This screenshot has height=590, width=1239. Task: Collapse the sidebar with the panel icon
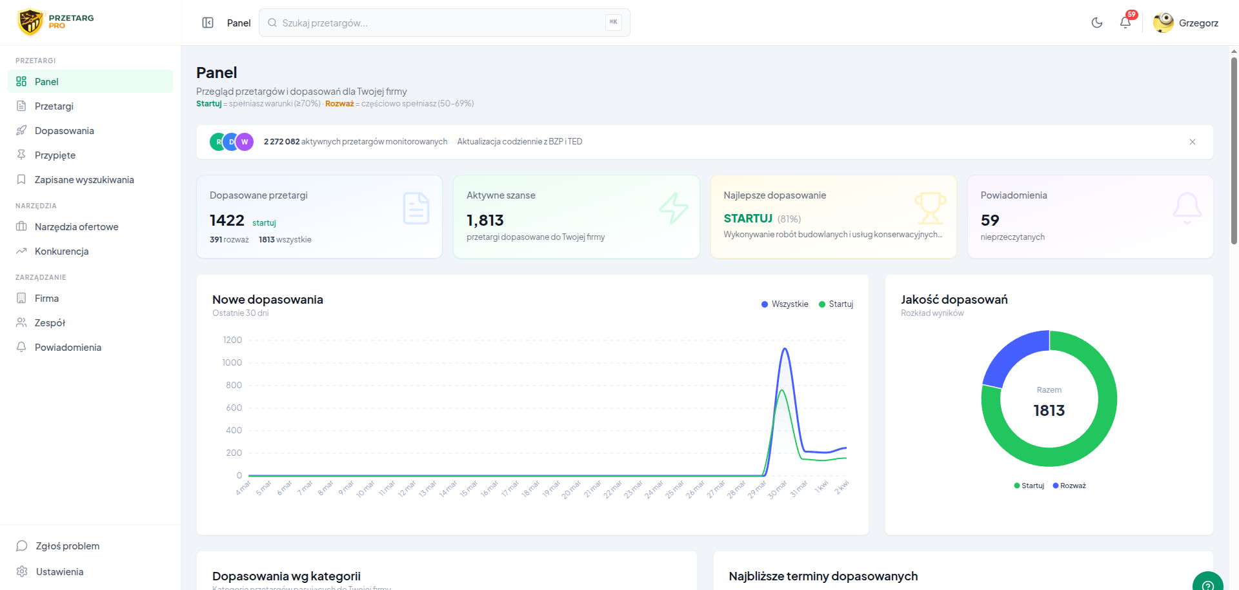[x=208, y=23]
